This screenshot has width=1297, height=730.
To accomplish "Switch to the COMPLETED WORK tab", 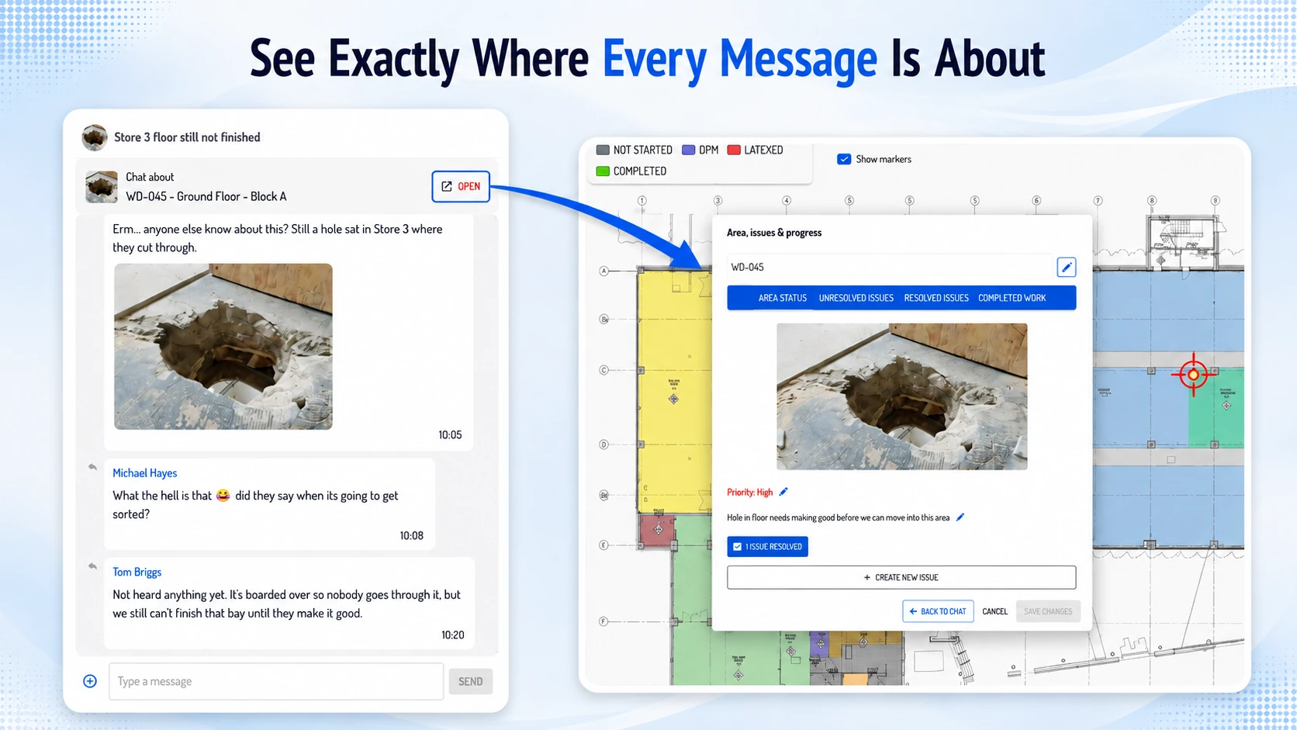I will tap(1012, 298).
